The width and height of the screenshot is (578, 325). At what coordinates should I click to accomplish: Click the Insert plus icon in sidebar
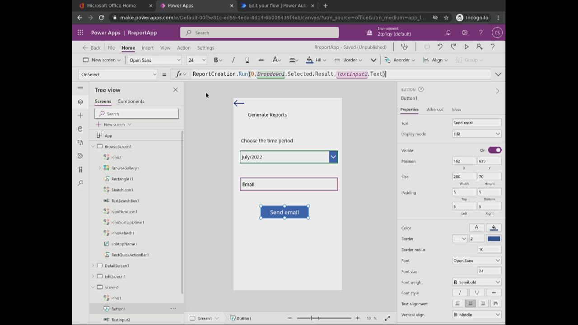click(x=80, y=115)
